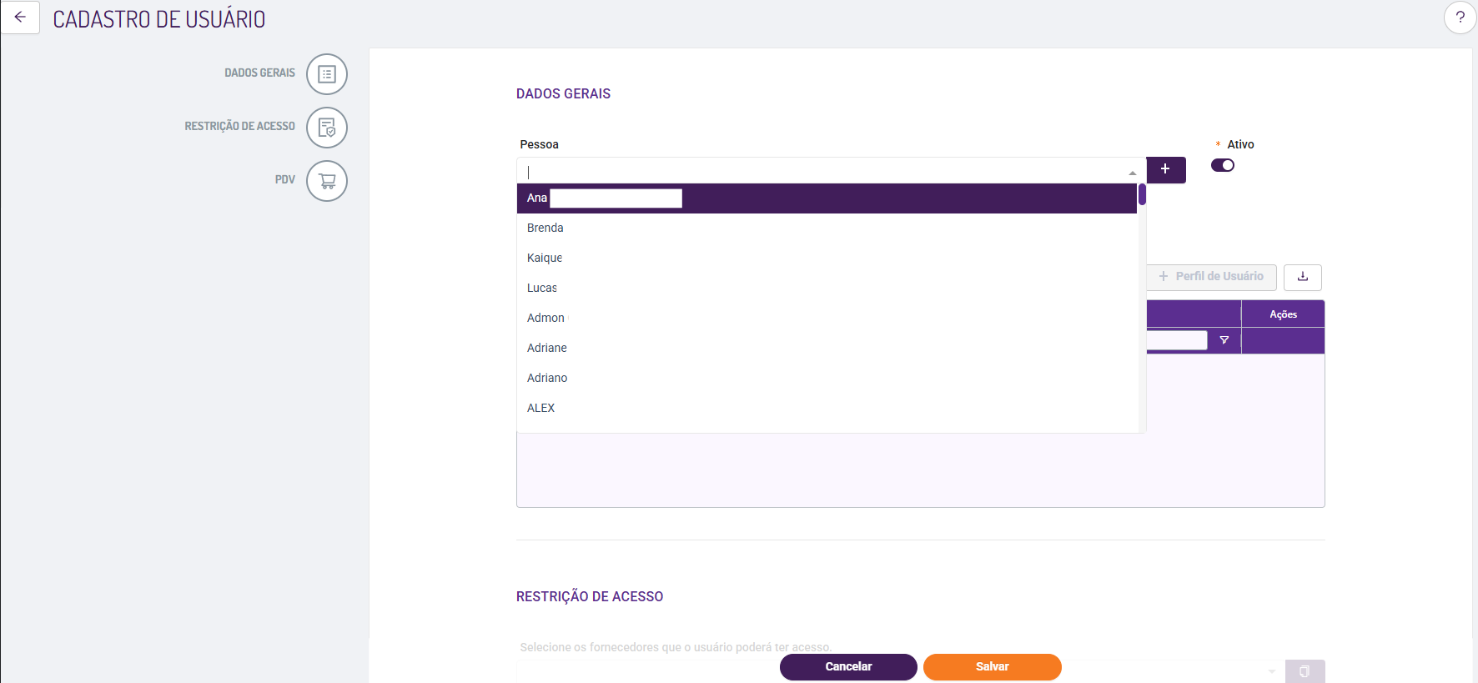Open Restrição de Acesso section icon
The width and height of the screenshot is (1478, 683).
pyautogui.click(x=326, y=128)
